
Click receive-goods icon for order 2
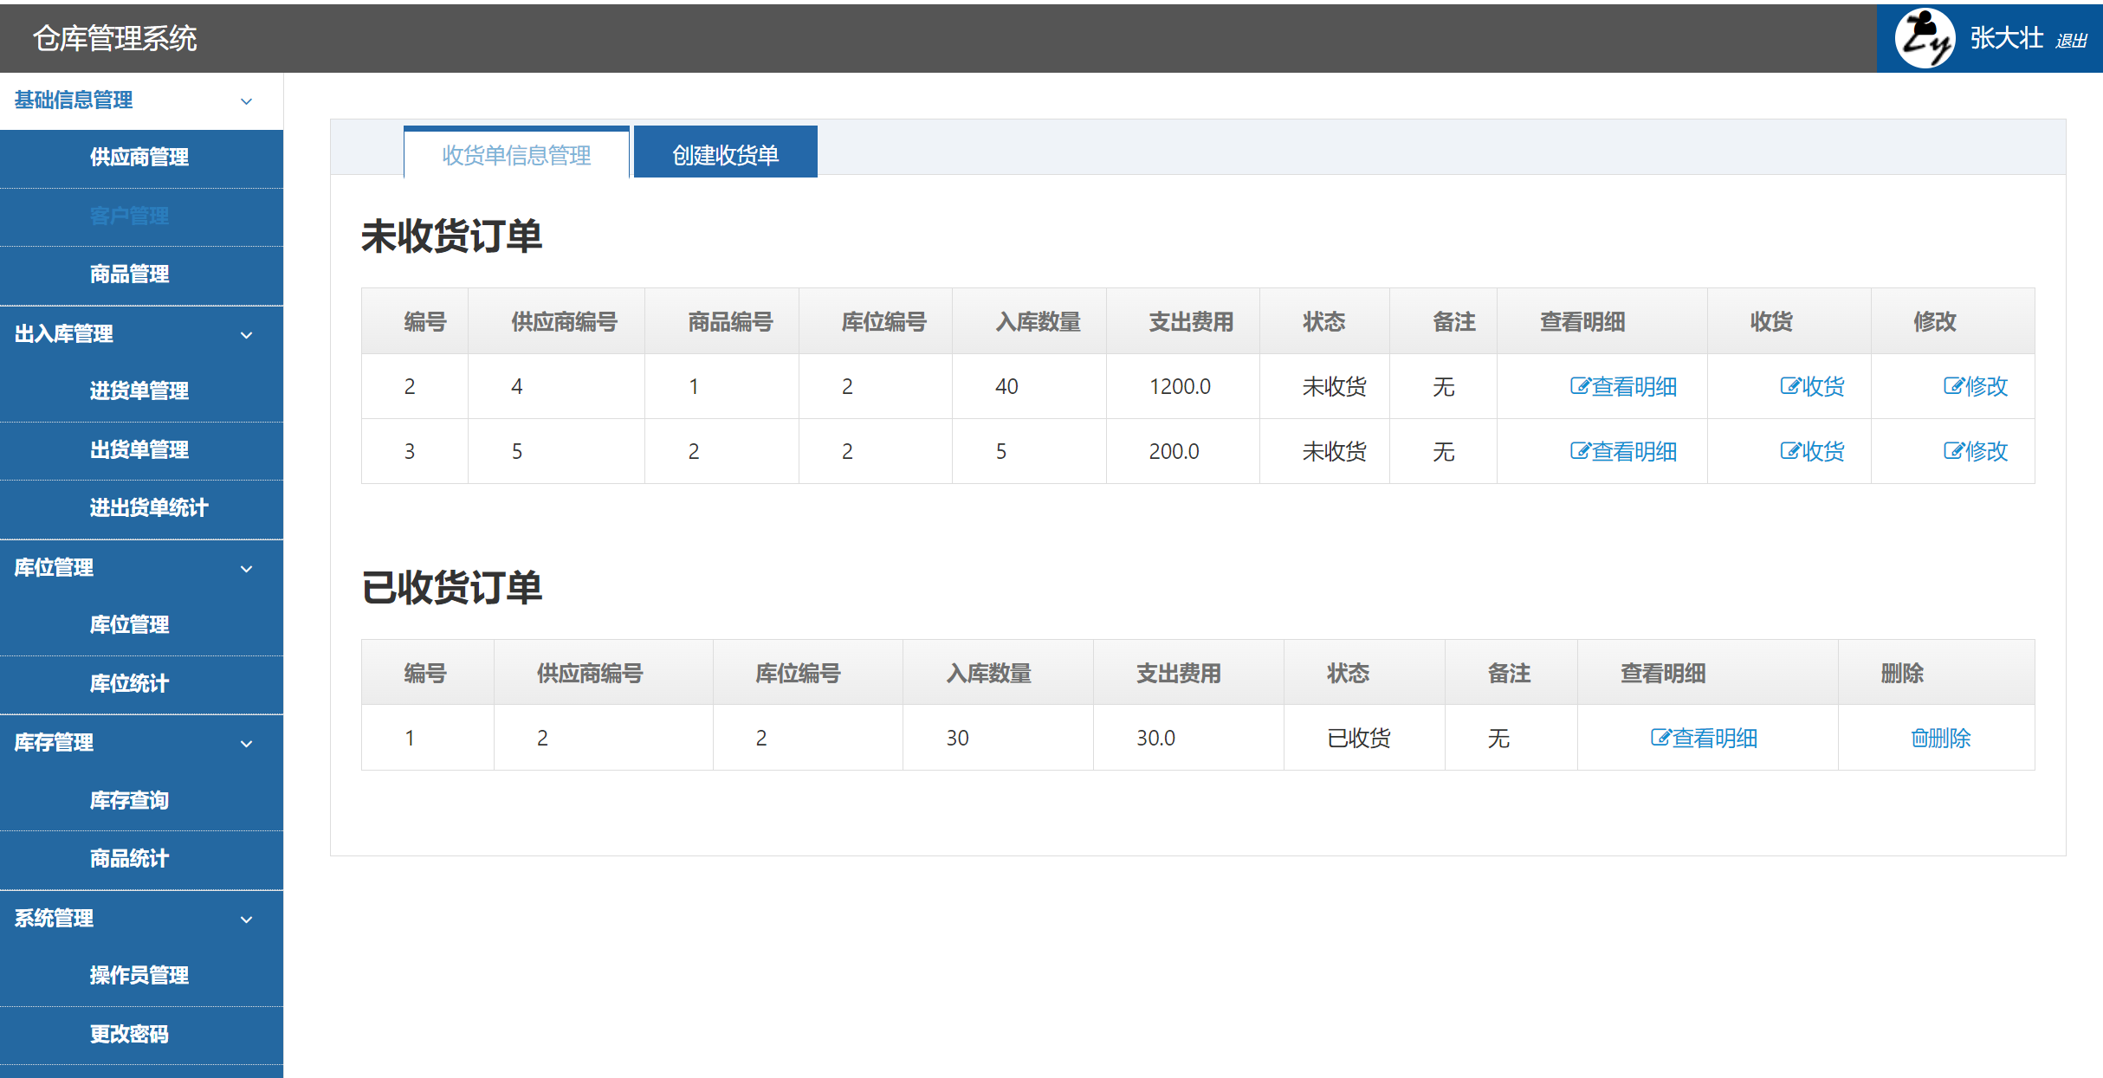(x=1789, y=387)
